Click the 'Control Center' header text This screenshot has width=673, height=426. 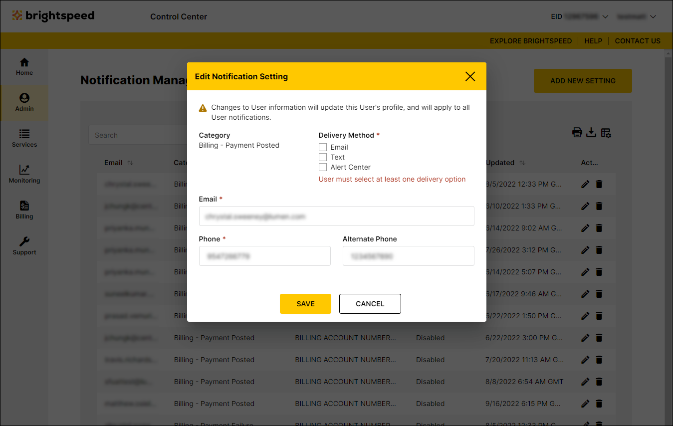tap(179, 16)
